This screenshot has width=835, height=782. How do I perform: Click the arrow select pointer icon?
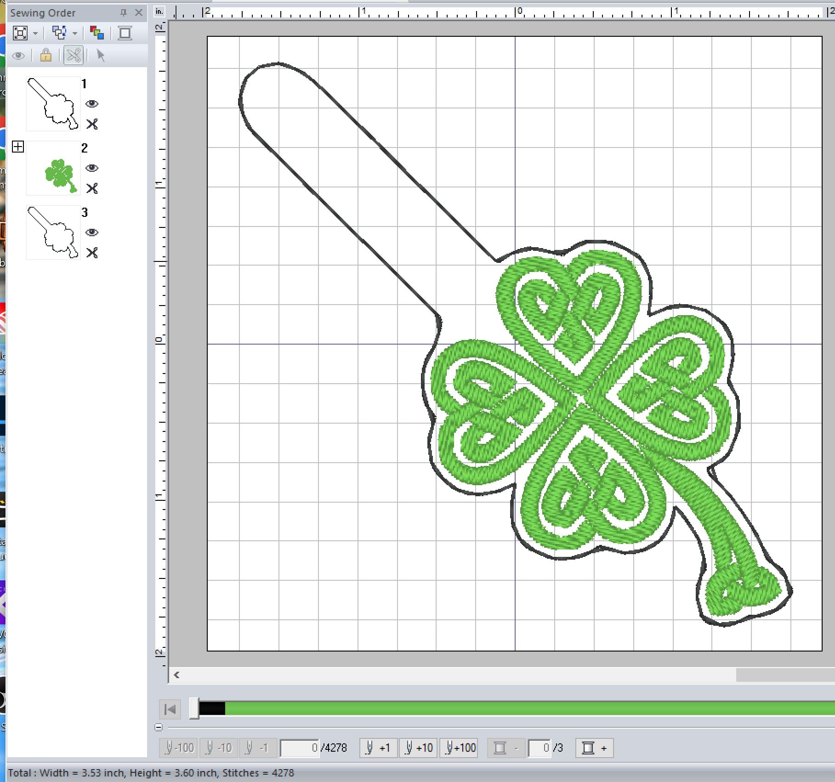coord(101,56)
